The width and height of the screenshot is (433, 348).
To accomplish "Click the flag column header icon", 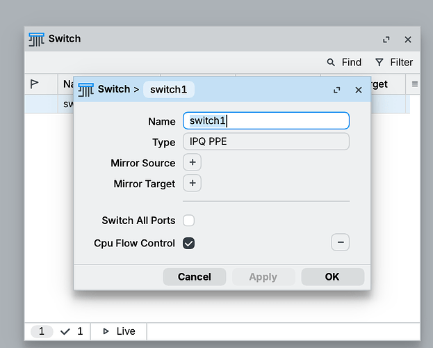I will tap(34, 84).
